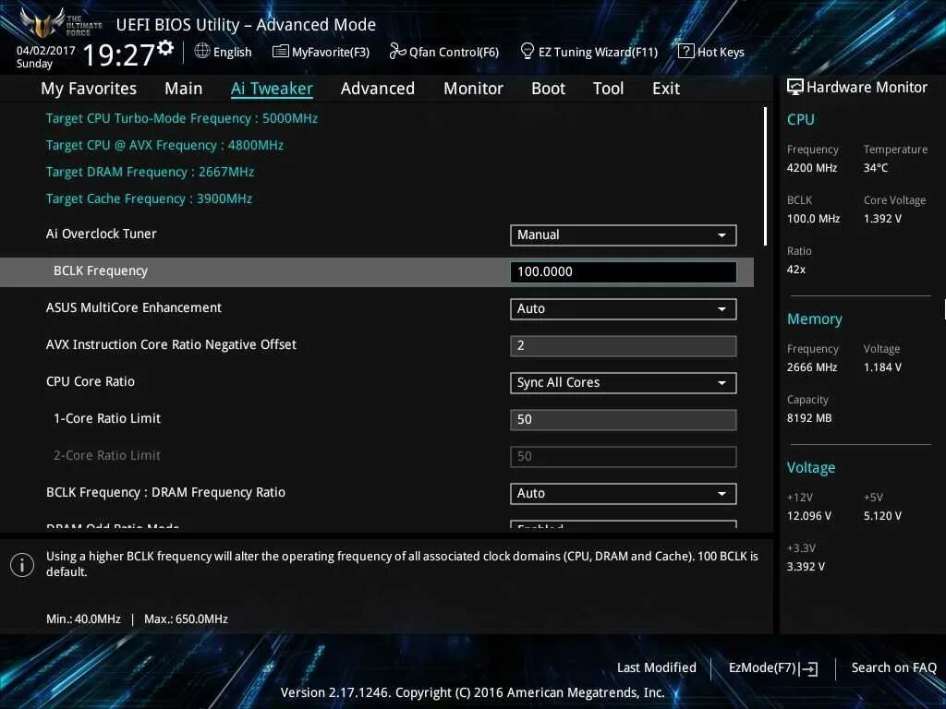The width and height of the screenshot is (946, 709).
Task: Open the BCLK to DRAM Frequency Ratio dropdown
Action: pyautogui.click(x=623, y=493)
